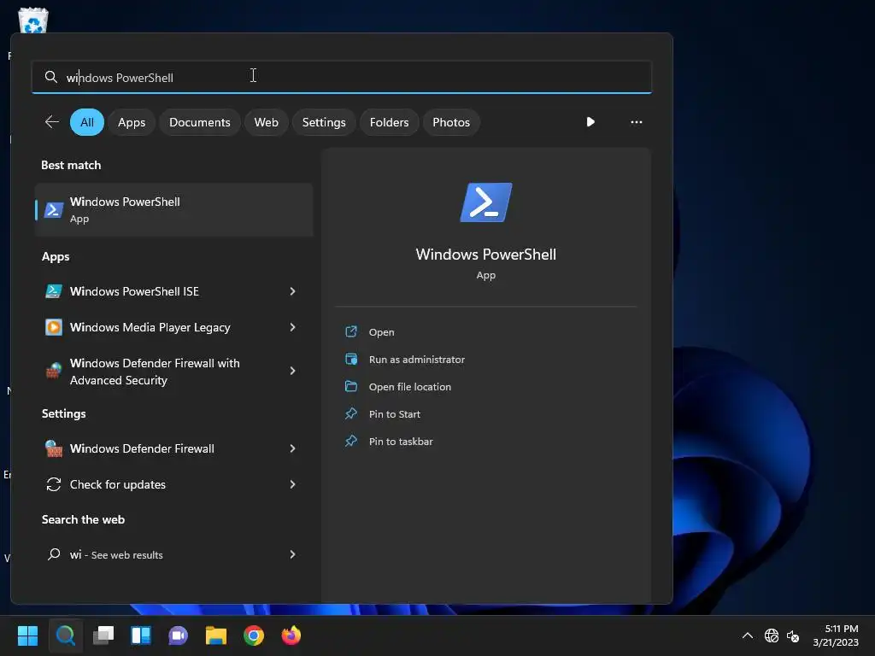The image size is (875, 656).
Task: Switch to the Folders filter tab
Action: coord(389,122)
